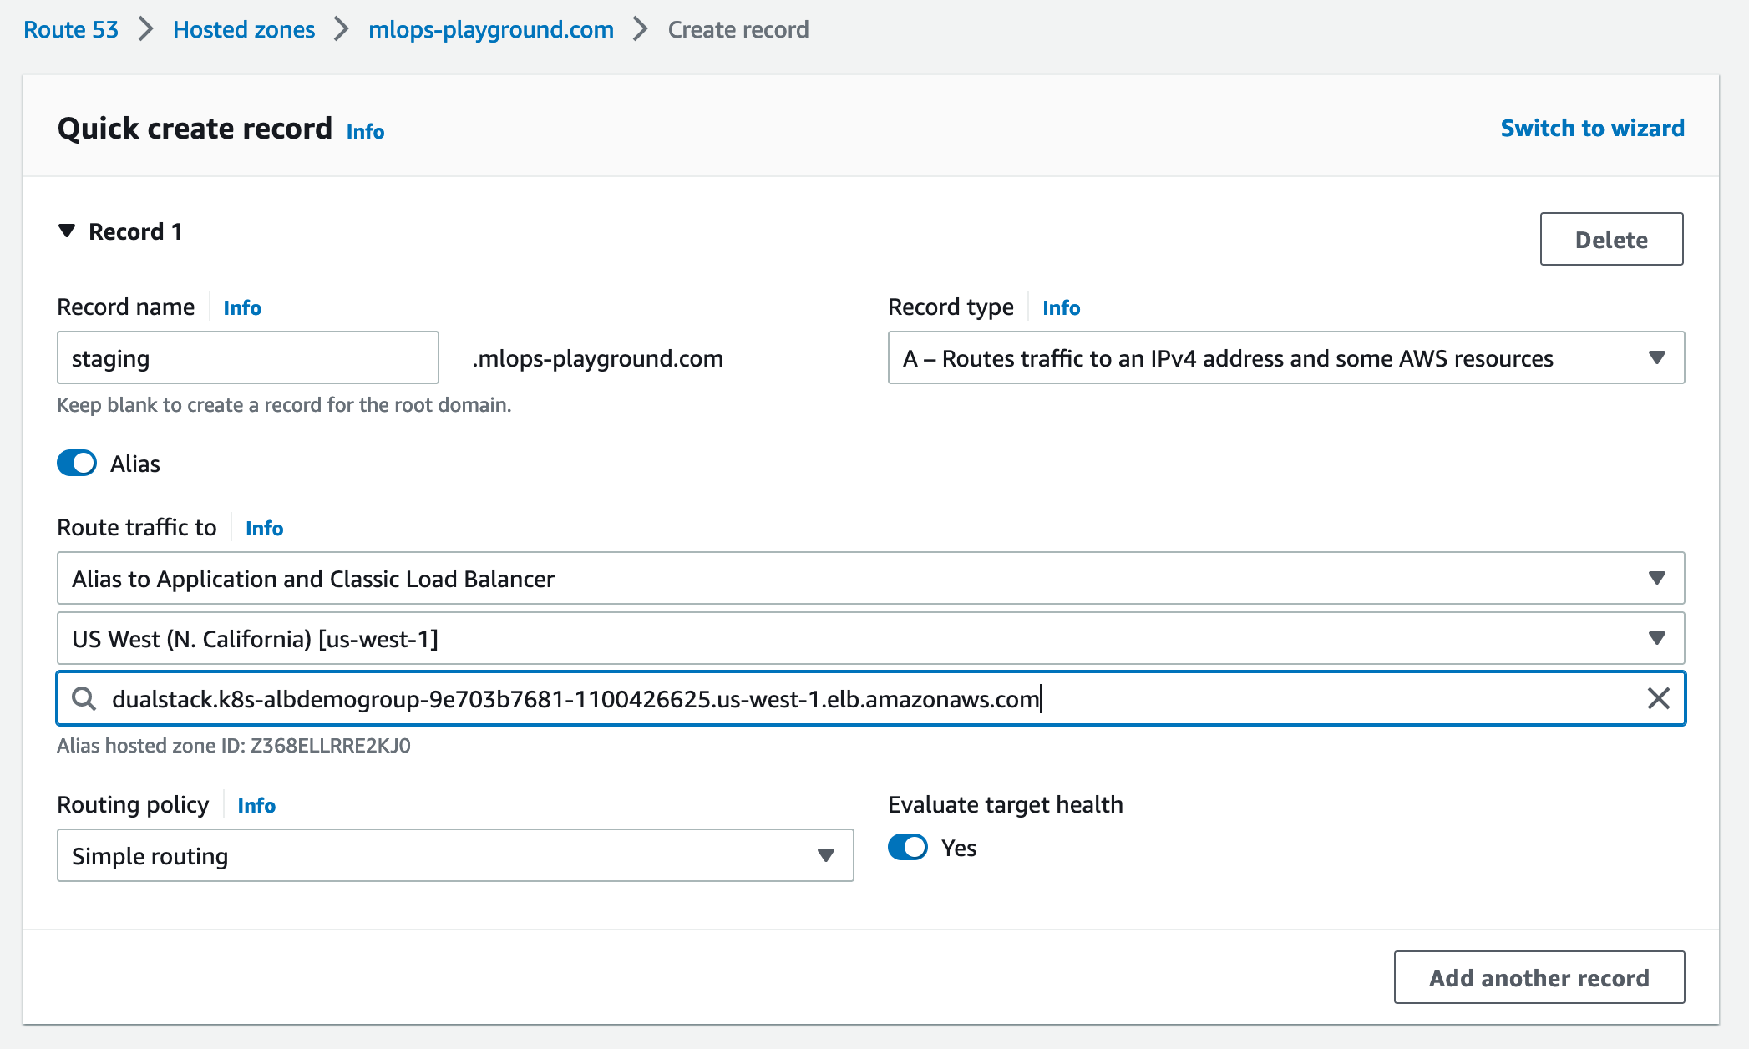Go to Route 53 breadcrumb
This screenshot has height=1049, width=1749.
point(71,30)
